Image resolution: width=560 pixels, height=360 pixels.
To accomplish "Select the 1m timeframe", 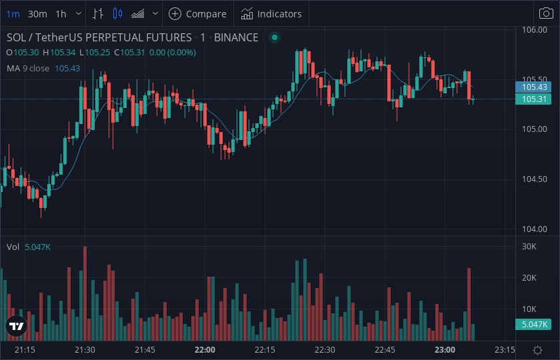I will (13, 14).
